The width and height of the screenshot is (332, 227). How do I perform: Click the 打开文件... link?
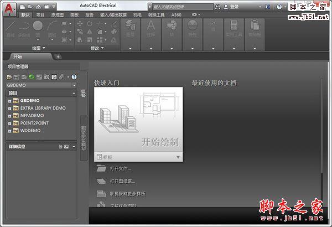(x=121, y=168)
